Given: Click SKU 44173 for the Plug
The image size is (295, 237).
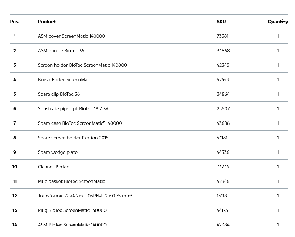Looking at the screenshot, I should [222, 210].
